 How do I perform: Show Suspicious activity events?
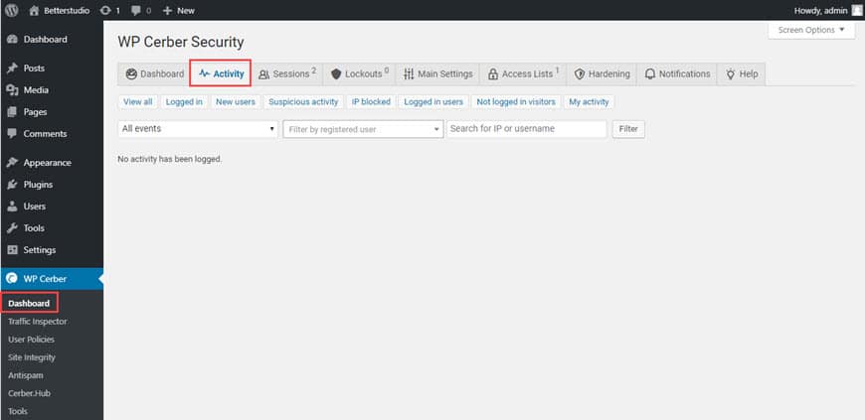point(303,102)
